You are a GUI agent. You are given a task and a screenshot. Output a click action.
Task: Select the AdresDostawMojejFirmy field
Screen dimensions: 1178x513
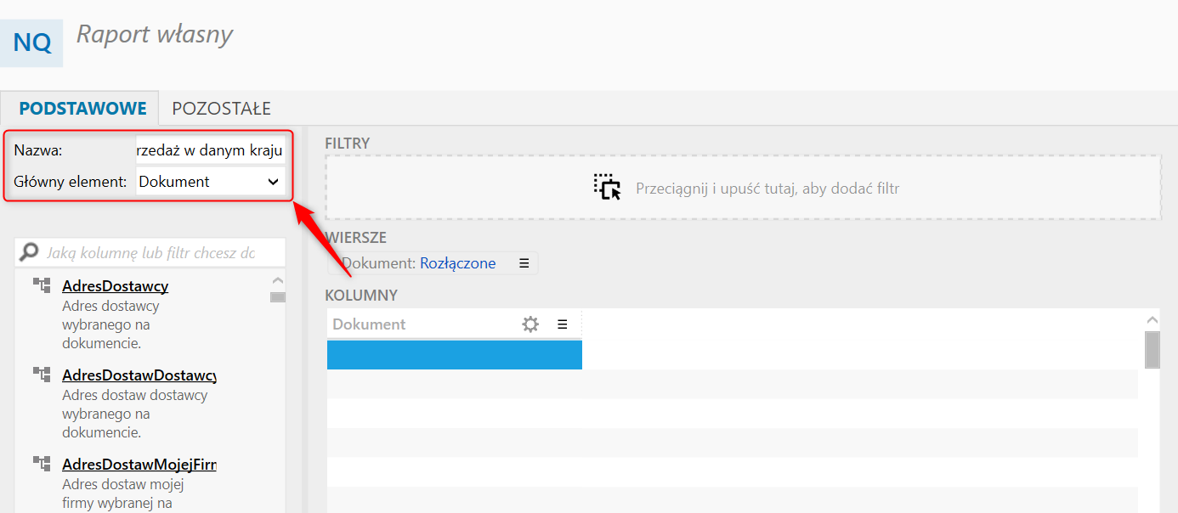coord(139,465)
